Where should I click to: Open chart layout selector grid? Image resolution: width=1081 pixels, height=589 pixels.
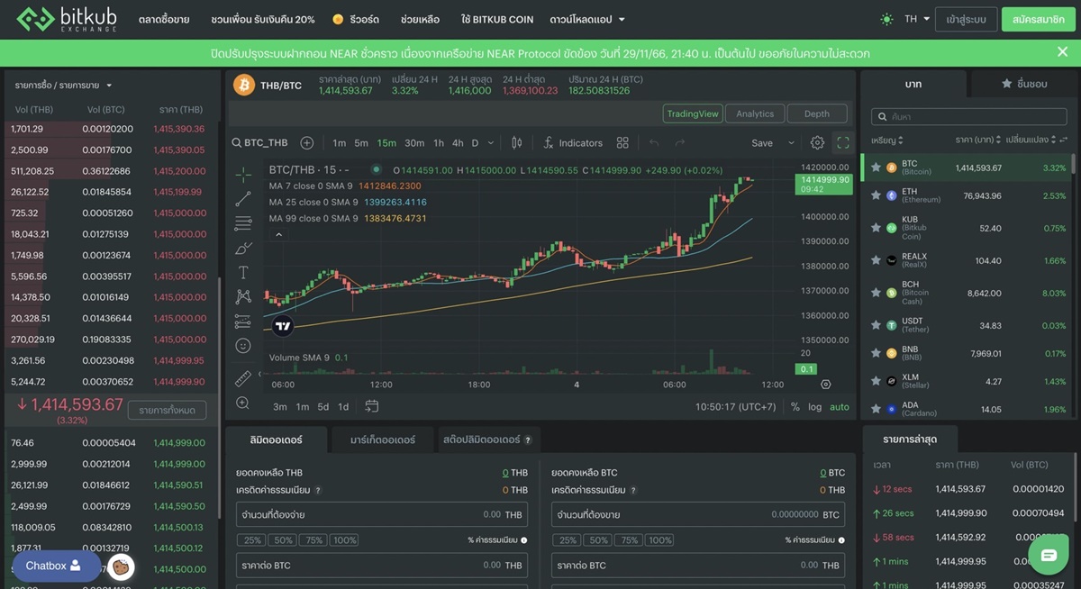coord(622,143)
